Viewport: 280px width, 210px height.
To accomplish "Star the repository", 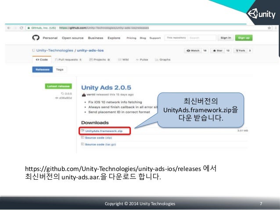I will [x=218, y=51].
